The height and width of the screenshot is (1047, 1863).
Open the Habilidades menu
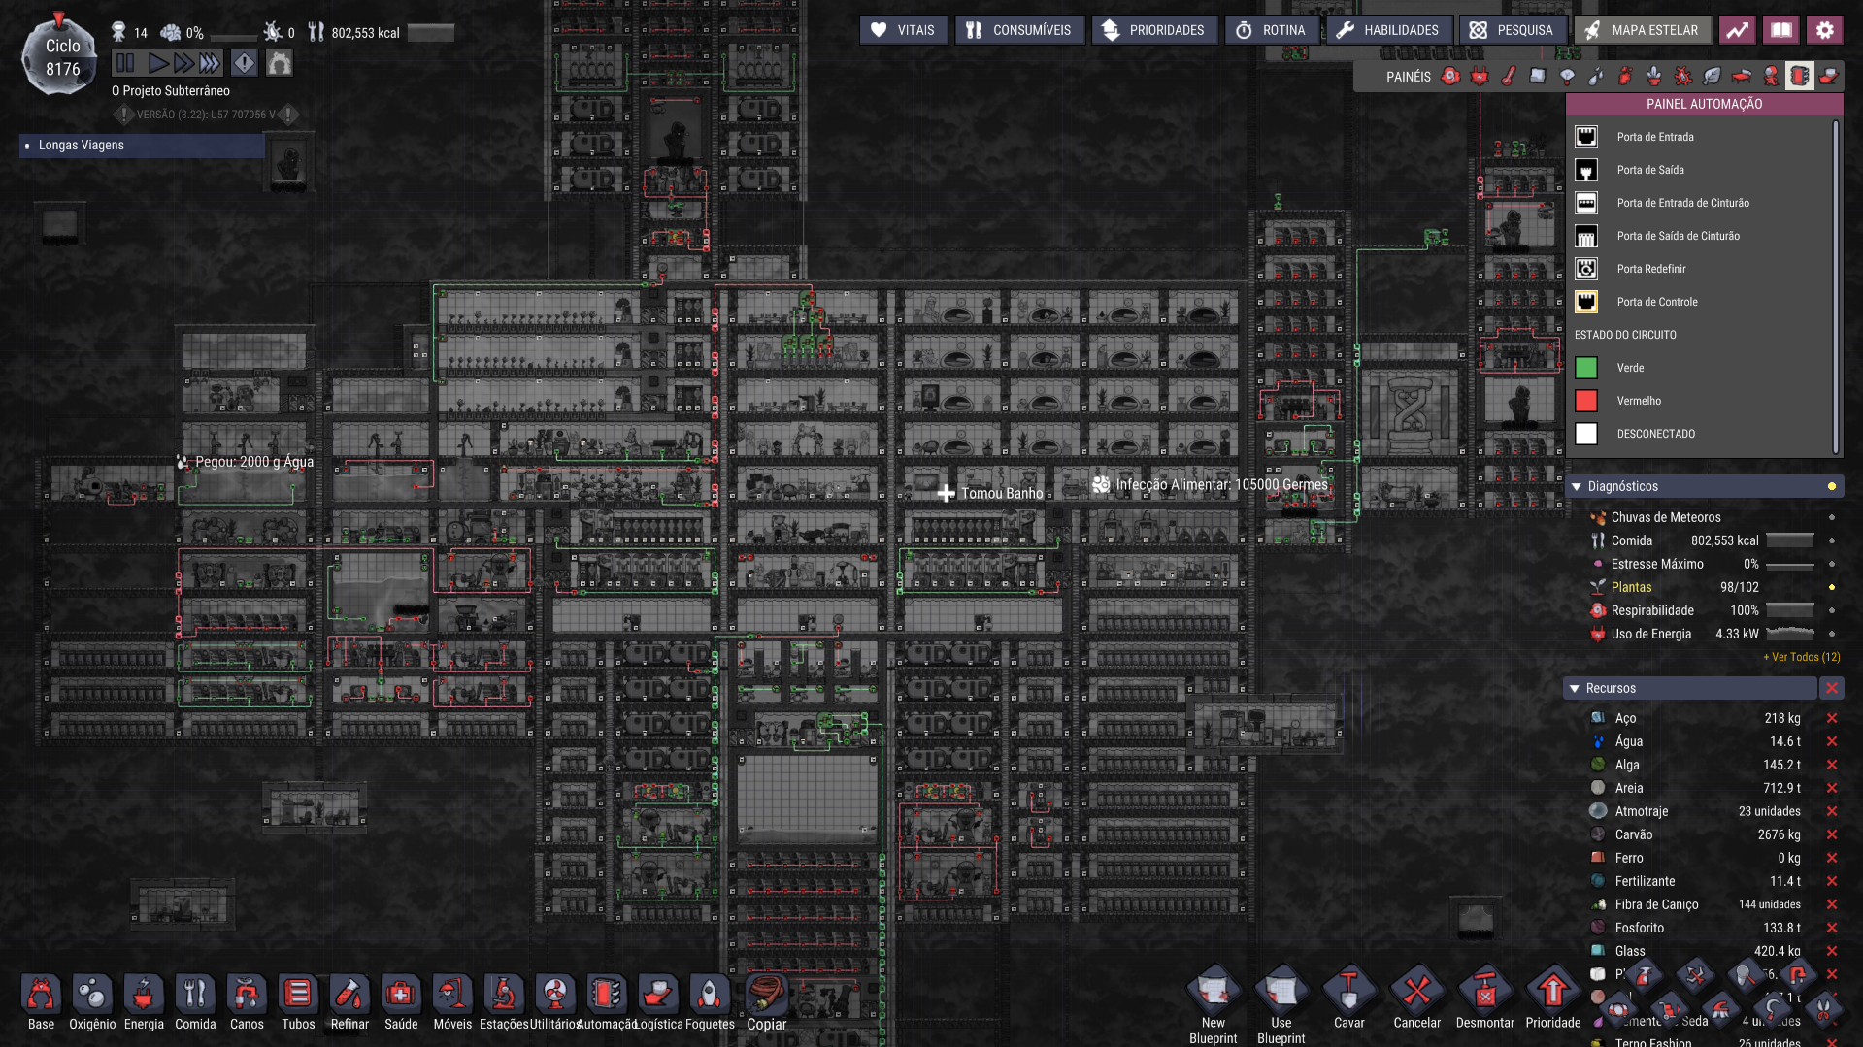(x=1389, y=30)
